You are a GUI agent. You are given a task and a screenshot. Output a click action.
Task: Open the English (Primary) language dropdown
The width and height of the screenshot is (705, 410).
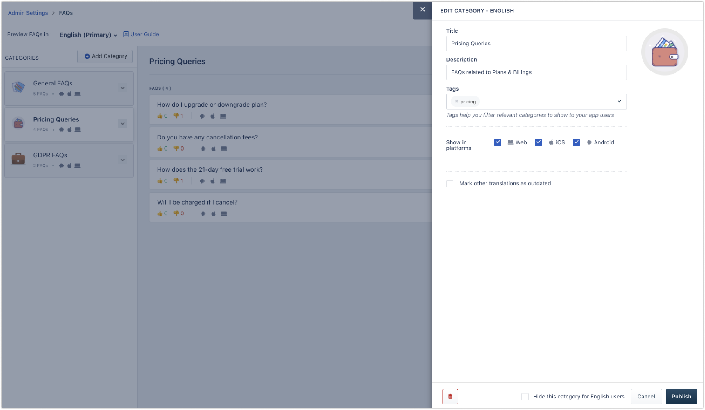pos(88,35)
